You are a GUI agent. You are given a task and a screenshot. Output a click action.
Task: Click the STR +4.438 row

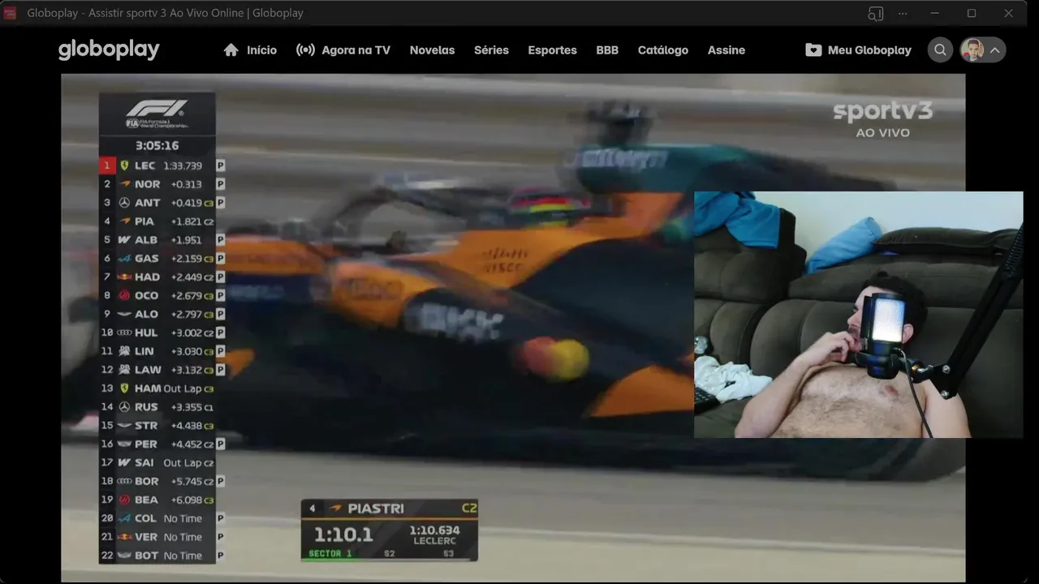[157, 426]
